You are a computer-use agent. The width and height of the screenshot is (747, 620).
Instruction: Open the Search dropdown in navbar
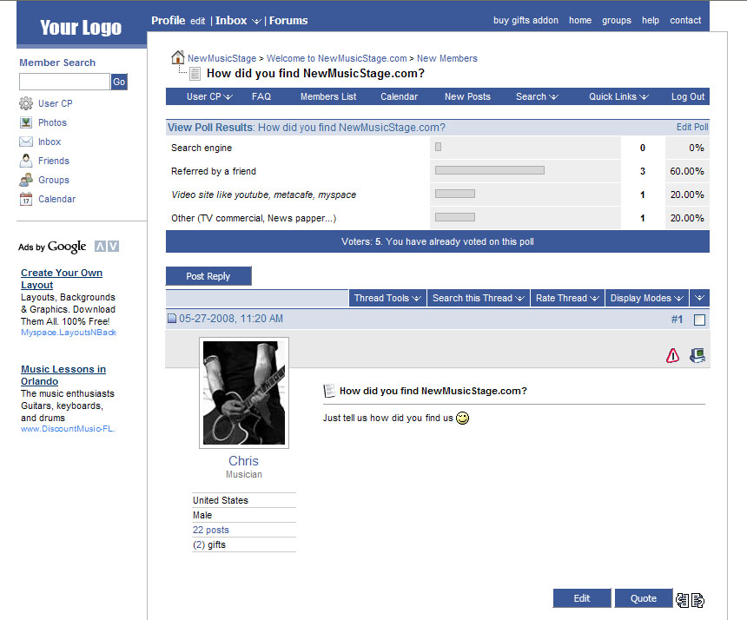click(537, 96)
